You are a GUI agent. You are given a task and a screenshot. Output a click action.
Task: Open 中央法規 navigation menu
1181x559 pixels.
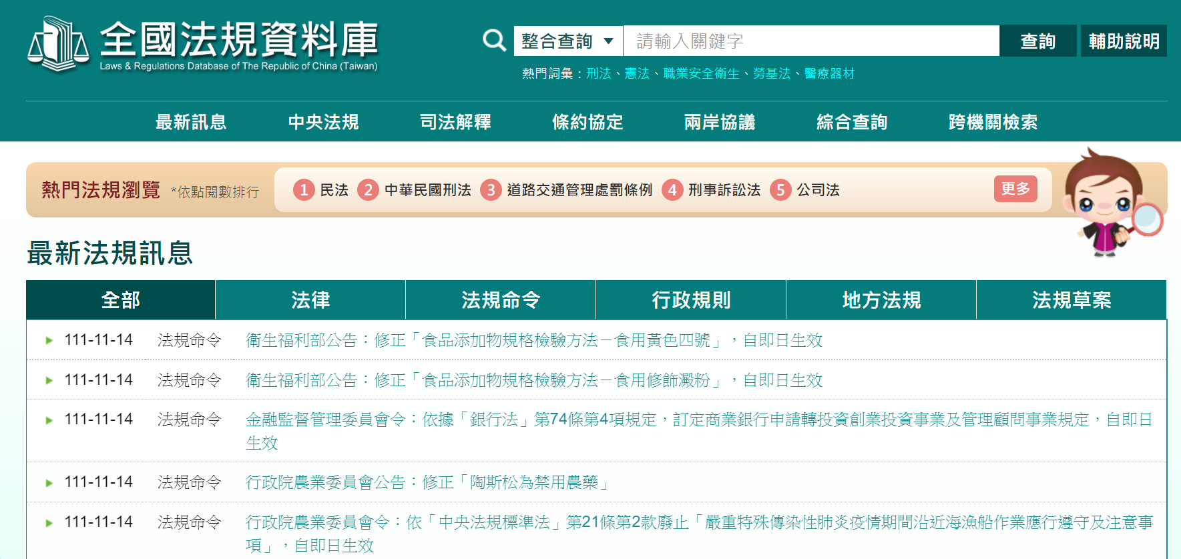coord(323,122)
